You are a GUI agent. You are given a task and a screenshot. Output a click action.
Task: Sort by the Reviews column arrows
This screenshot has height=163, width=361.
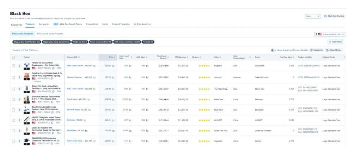[200, 57]
